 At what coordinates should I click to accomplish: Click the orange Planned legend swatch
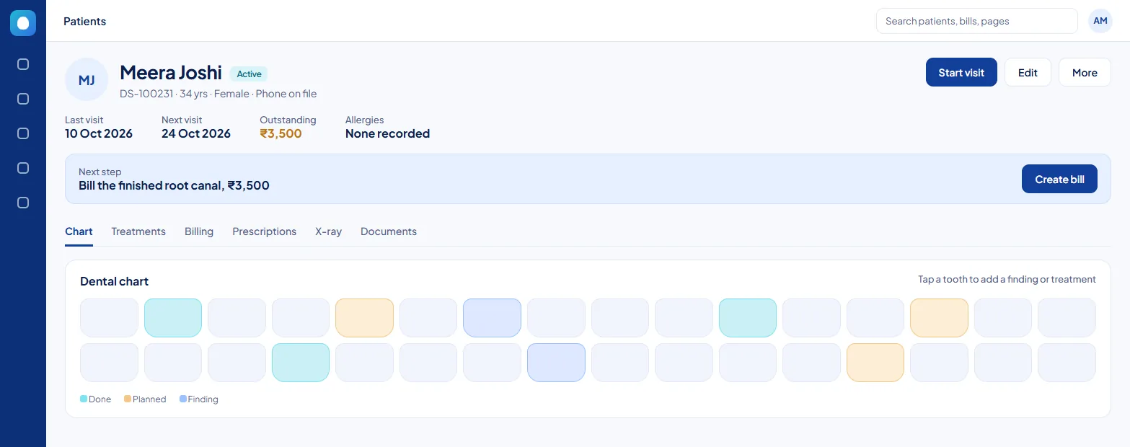128,399
